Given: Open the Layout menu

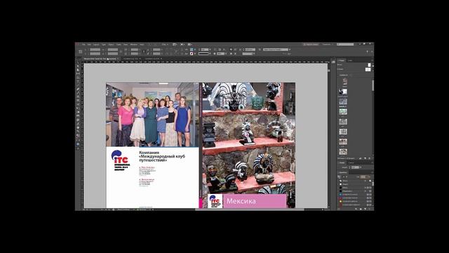Looking at the screenshot, I should pos(96,44).
